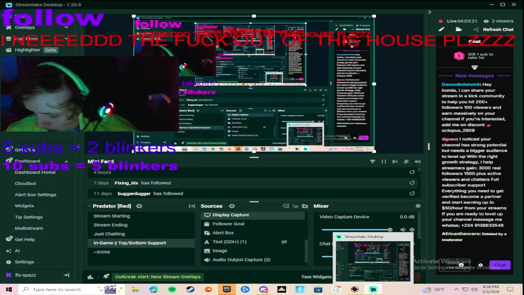Edit stream info with pencil icon
Image resolution: width=524 pixels, height=295 pixels.
click(x=441, y=29)
